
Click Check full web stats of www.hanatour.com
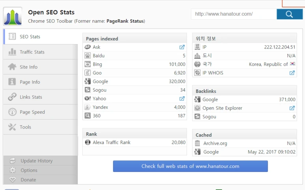[x=191, y=166]
